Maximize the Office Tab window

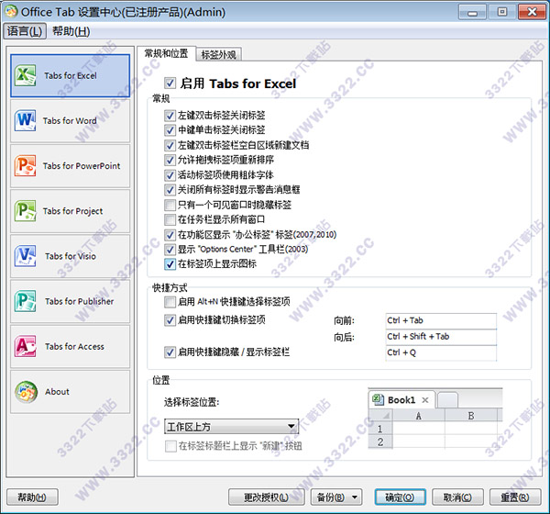point(502,12)
